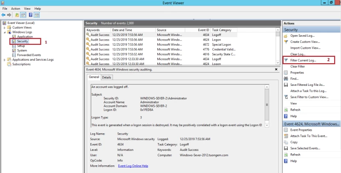This screenshot has width=341, height=173.
Task: Open the Action menu
Action: pyautogui.click(x=15, y=9)
